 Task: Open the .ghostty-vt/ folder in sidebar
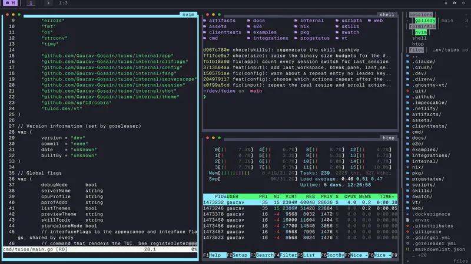pyautogui.click(x=430, y=85)
